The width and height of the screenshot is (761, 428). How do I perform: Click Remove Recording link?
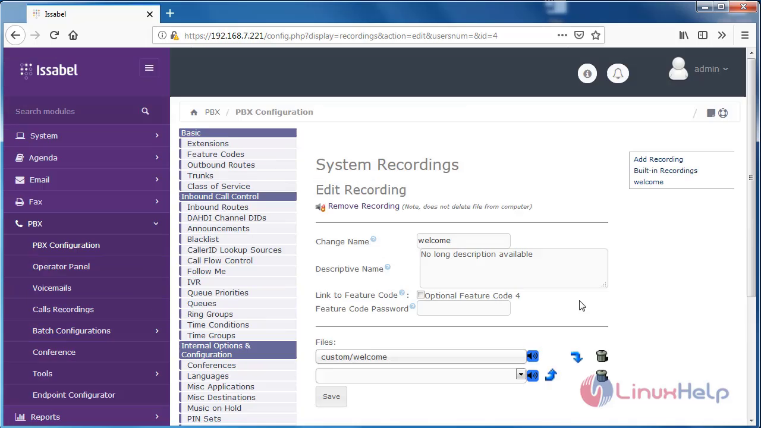(x=364, y=206)
